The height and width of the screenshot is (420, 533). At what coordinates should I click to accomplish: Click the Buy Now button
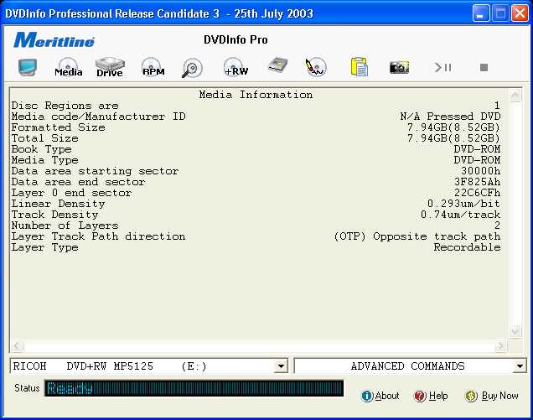[x=492, y=396]
